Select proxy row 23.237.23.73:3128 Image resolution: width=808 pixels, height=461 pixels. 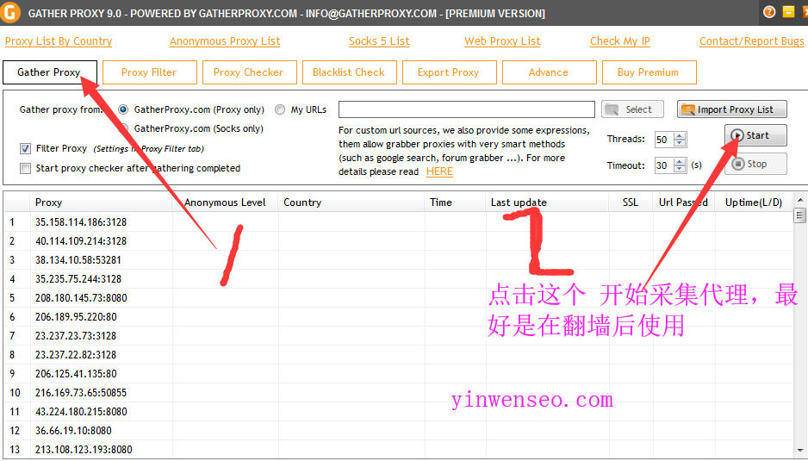click(x=399, y=336)
